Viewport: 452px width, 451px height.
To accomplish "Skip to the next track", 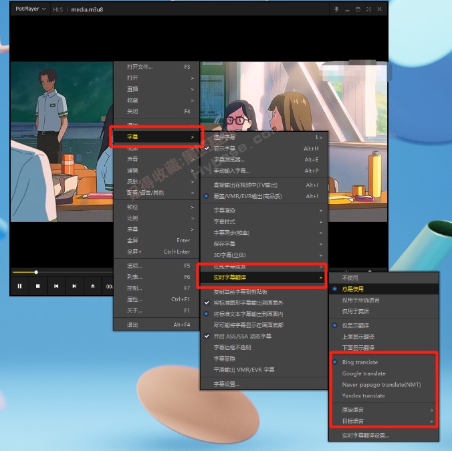I will [74, 286].
